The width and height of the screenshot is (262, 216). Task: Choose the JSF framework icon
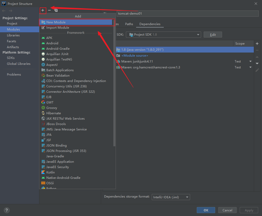point(43,140)
